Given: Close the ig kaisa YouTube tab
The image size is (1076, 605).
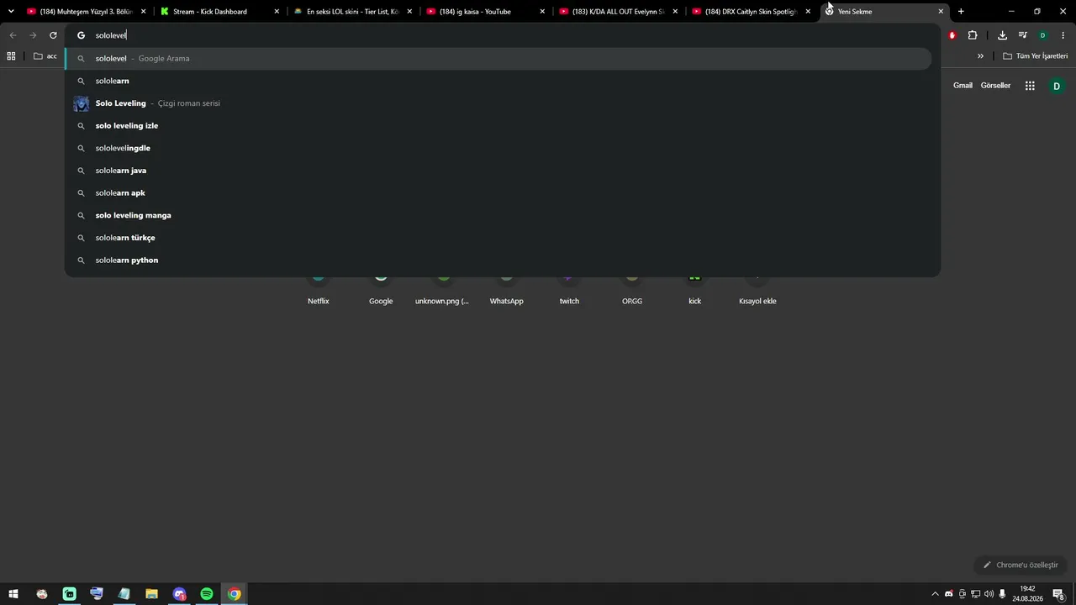Looking at the screenshot, I should point(542,12).
